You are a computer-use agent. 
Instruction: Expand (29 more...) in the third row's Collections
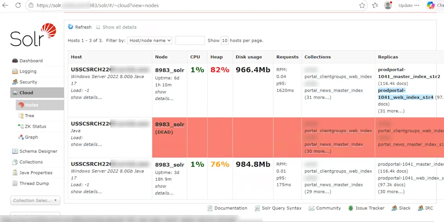tap(318, 191)
